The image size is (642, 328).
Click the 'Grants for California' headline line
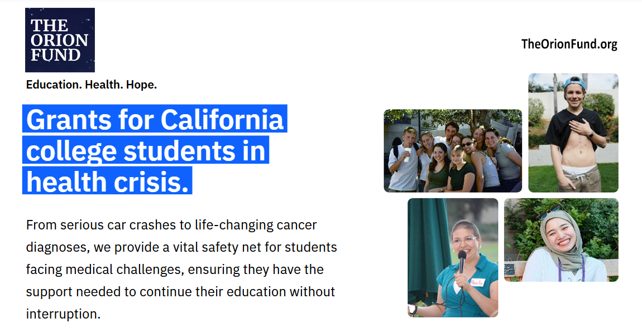pyautogui.click(x=155, y=119)
